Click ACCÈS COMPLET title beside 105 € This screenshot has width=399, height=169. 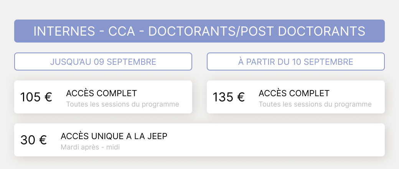(101, 93)
